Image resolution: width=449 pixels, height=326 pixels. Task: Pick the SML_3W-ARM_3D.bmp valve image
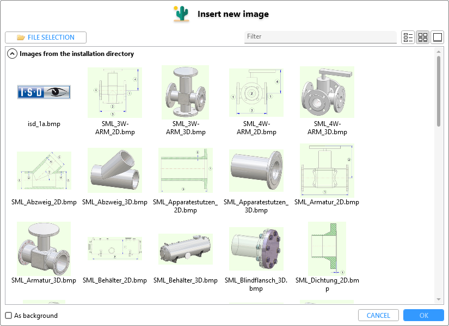(x=185, y=92)
